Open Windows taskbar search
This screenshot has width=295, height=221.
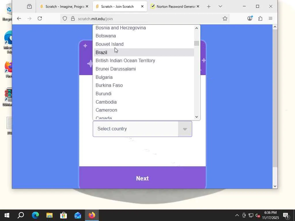click(x=21, y=215)
